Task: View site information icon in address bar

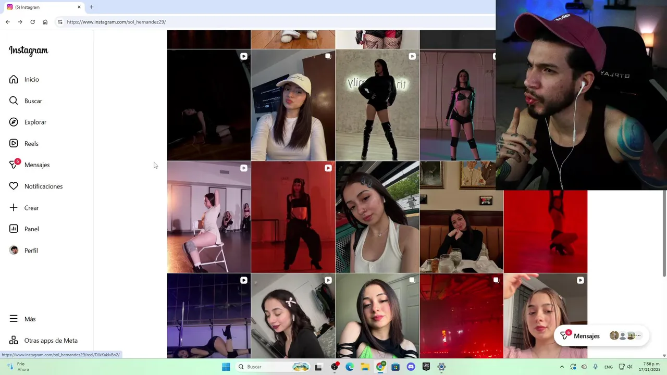Action: [x=60, y=22]
